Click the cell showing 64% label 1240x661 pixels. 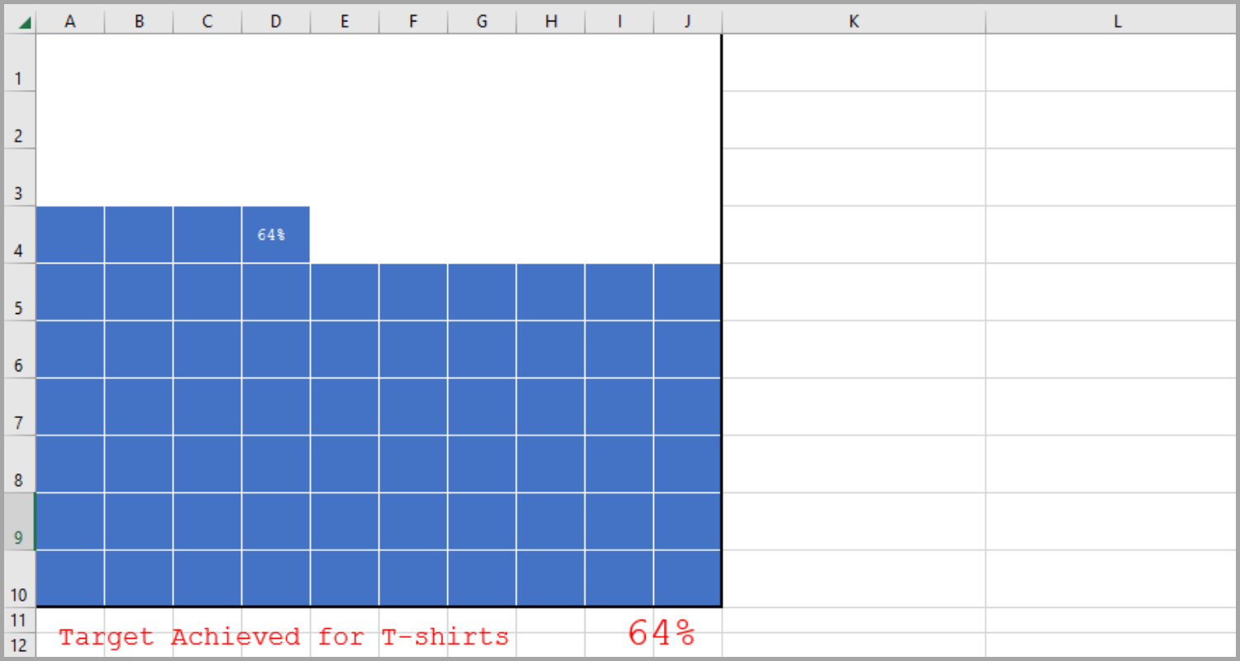(274, 234)
